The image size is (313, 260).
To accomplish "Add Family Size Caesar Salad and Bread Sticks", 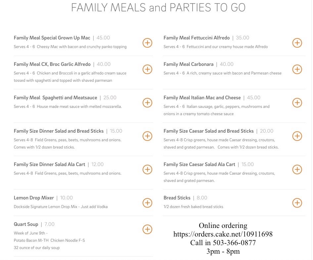I will 297,136.
